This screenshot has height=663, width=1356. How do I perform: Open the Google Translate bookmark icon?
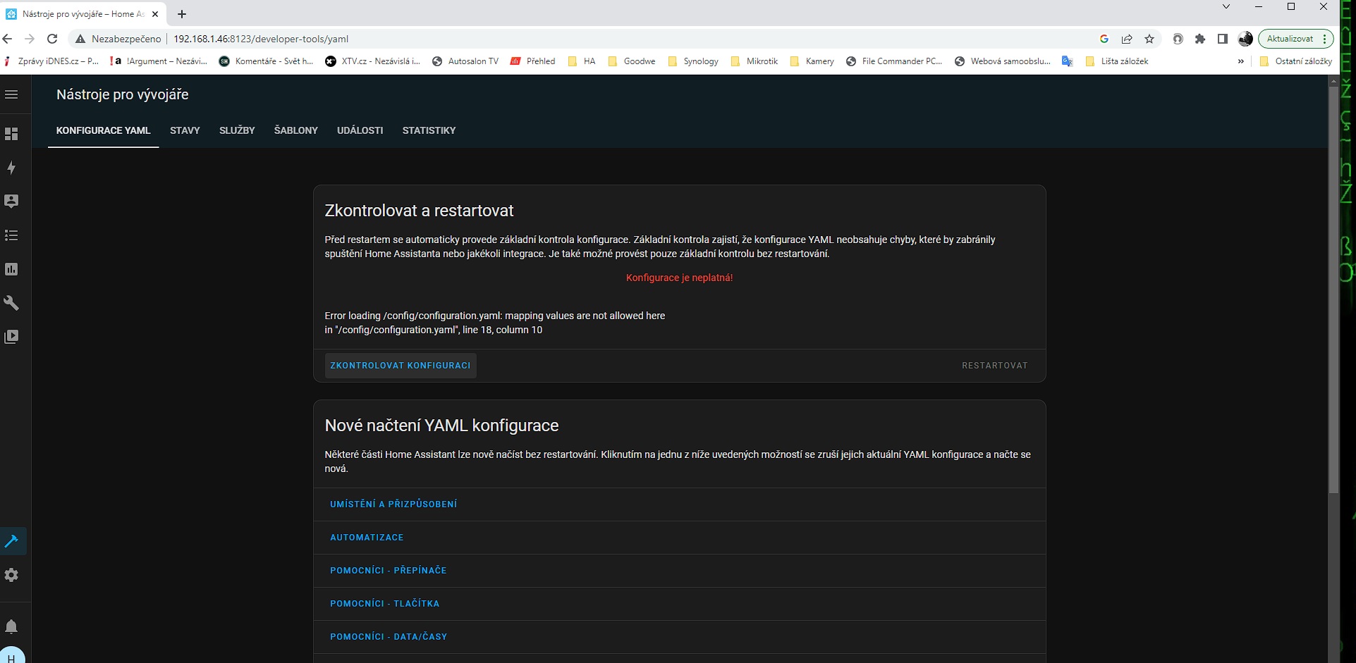1068,61
